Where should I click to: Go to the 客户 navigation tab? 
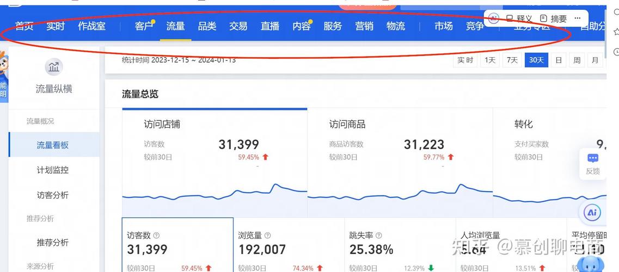click(144, 27)
